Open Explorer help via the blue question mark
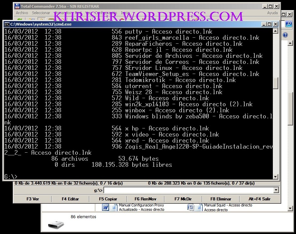296x234 pixels. pyautogui.click(x=285, y=35)
